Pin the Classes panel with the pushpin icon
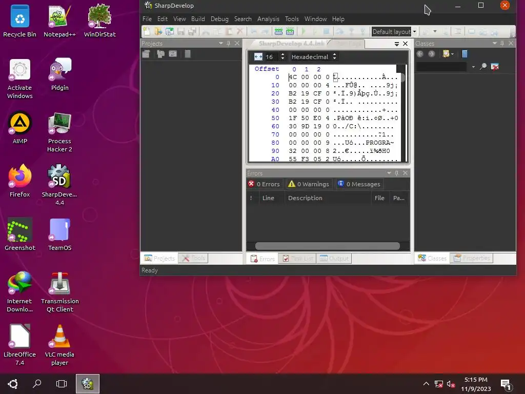 pyautogui.click(x=502, y=43)
